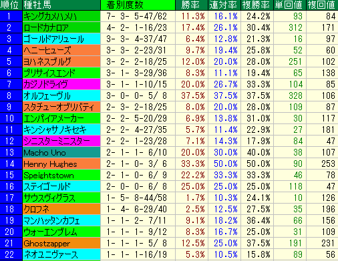Click the 着別度数 column header
Screen dimensions: 338x261
tap(138, 5)
